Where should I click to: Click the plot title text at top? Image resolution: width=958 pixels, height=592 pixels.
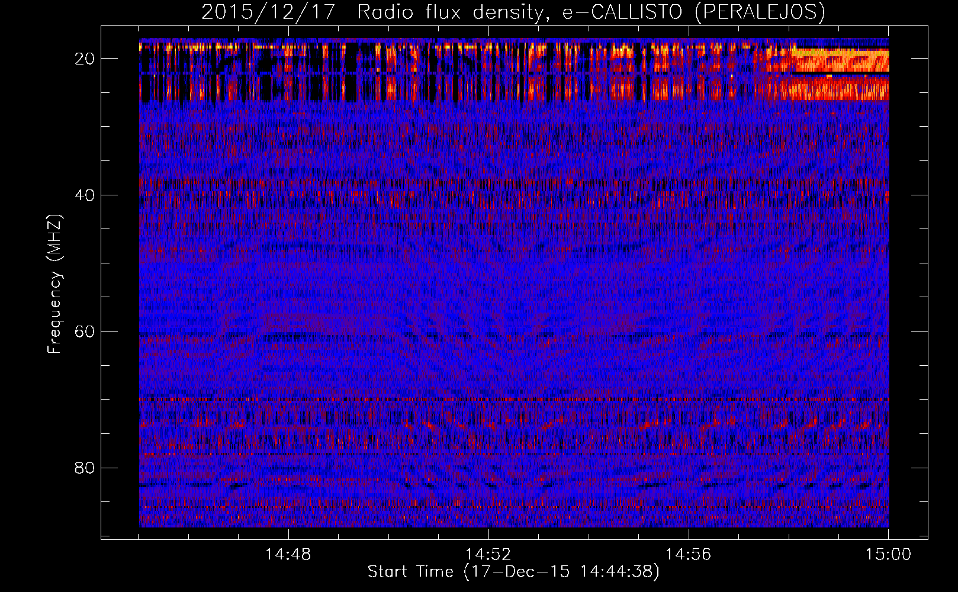(x=513, y=12)
